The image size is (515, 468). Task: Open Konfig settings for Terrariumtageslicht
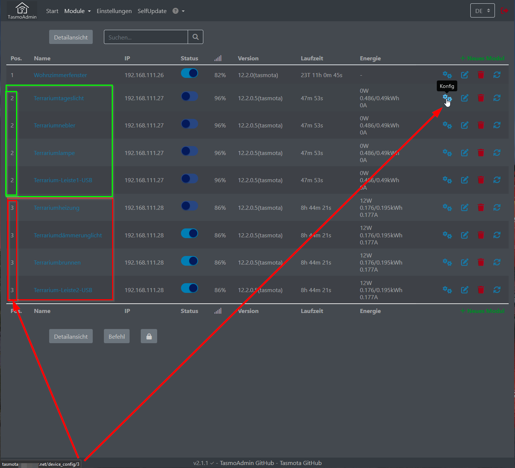tap(447, 98)
